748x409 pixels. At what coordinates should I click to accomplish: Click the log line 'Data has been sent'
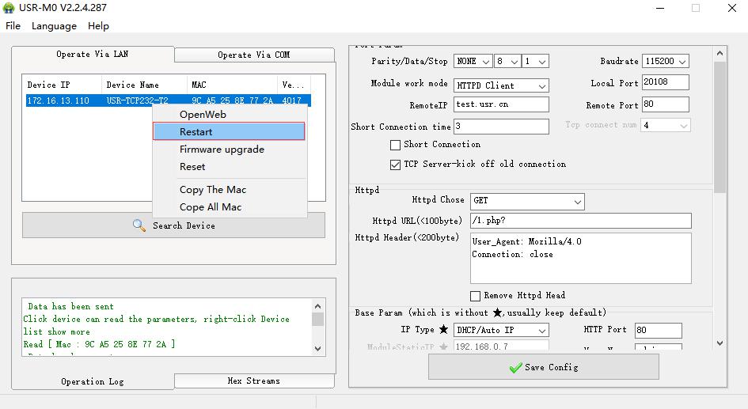click(70, 306)
